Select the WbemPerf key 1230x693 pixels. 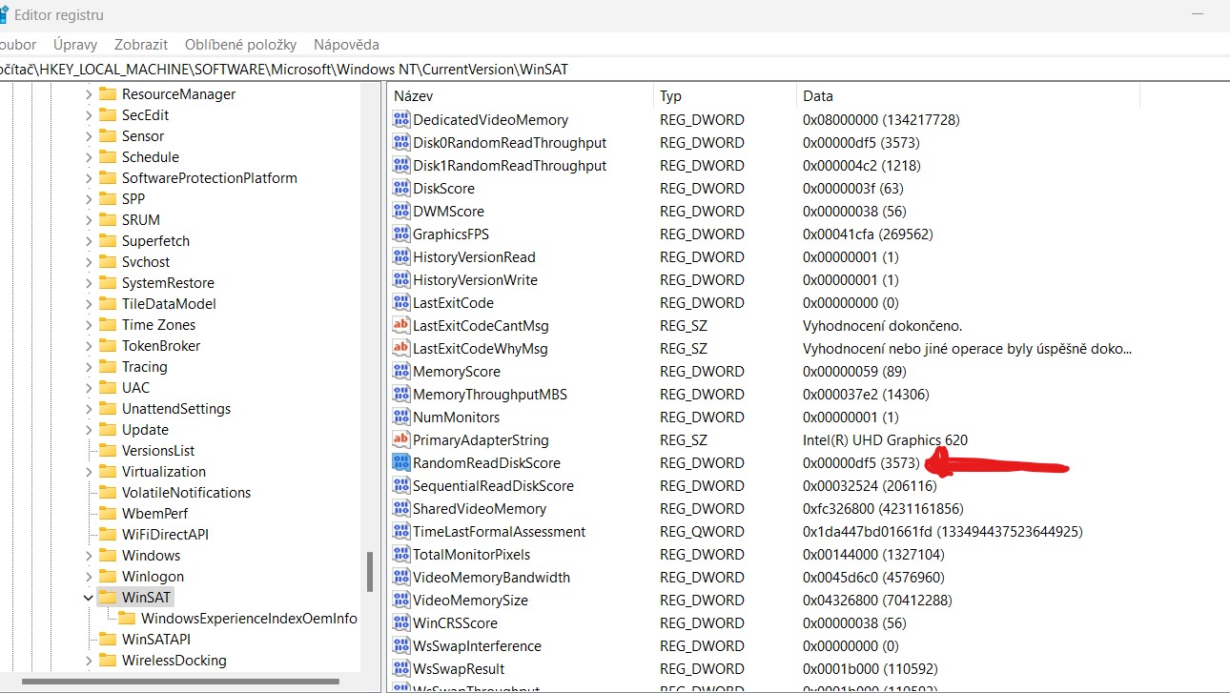tap(154, 513)
